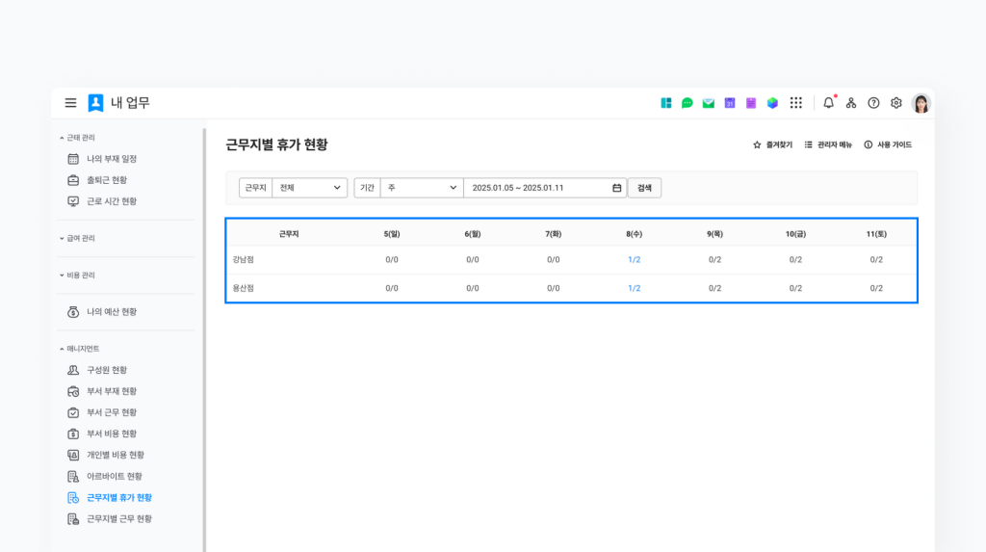This screenshot has height=552, width=986.
Task: Click the 10(금) column header
Action: [795, 234]
